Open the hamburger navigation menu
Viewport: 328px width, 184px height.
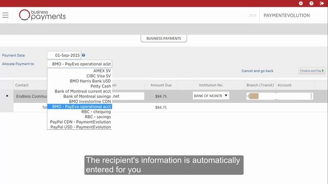6,15
